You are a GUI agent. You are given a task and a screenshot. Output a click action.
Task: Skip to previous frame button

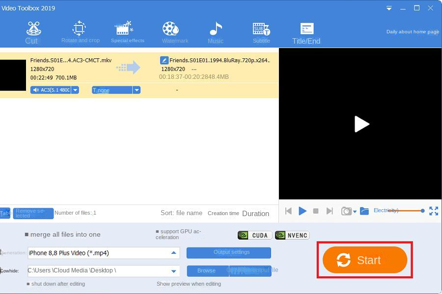point(288,211)
